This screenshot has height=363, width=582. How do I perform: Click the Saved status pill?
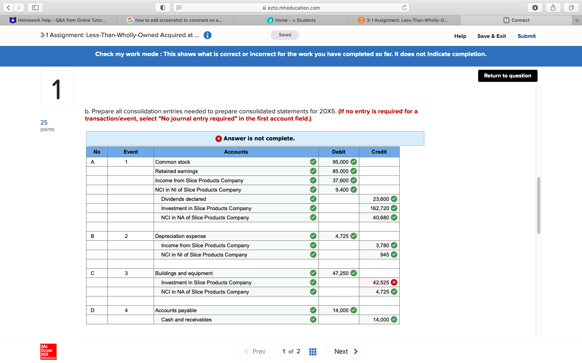[x=285, y=35]
